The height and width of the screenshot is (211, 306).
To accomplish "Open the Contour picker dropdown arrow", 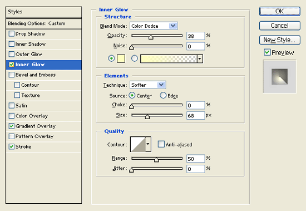I will click(x=148, y=144).
